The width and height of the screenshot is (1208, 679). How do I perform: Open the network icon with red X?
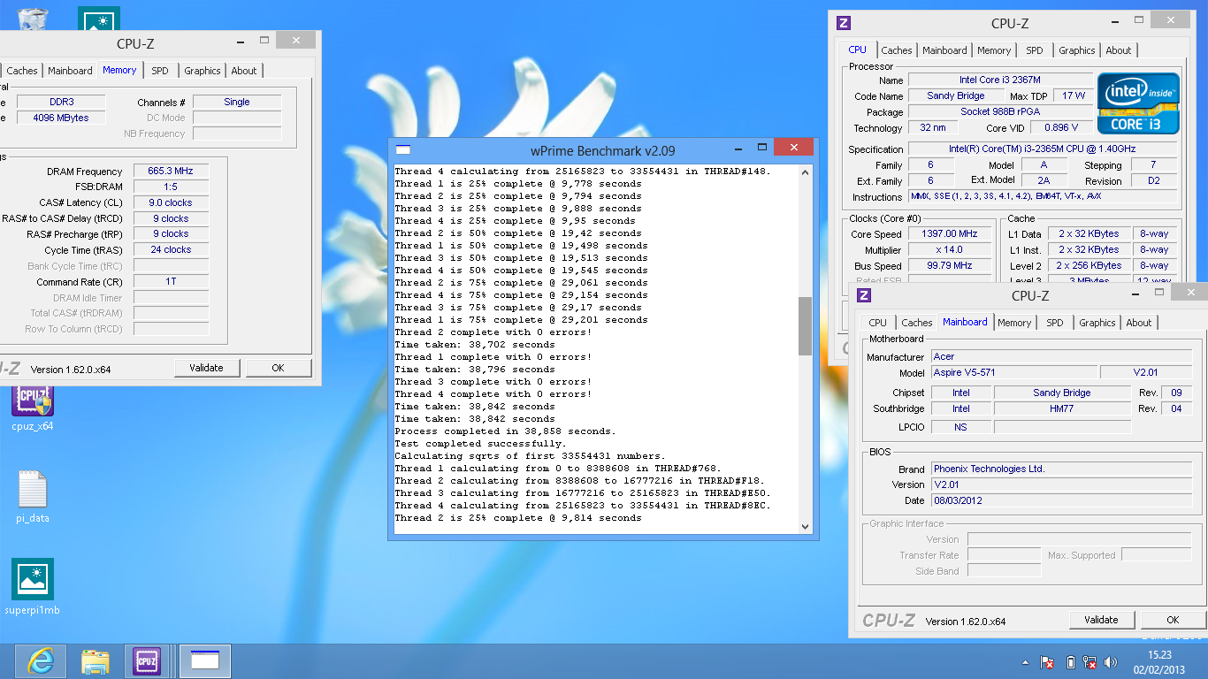1090,661
